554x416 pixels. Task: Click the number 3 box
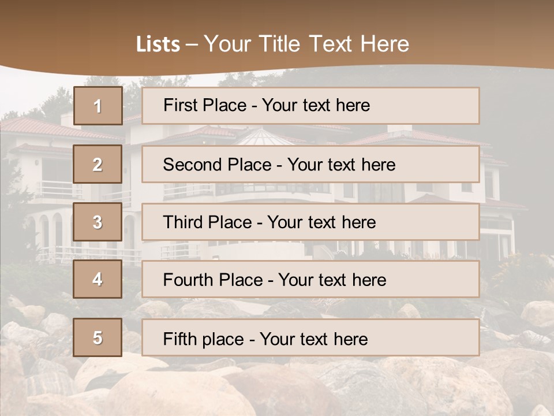[x=98, y=222]
